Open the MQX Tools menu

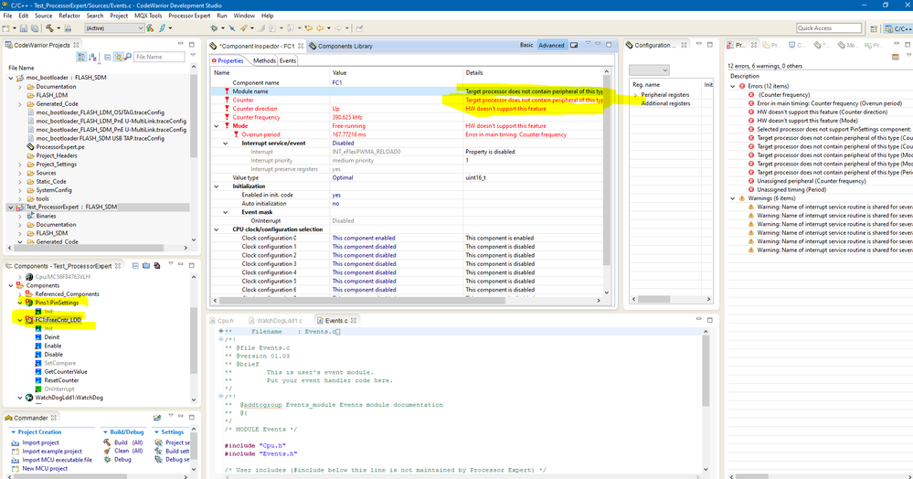tap(148, 16)
